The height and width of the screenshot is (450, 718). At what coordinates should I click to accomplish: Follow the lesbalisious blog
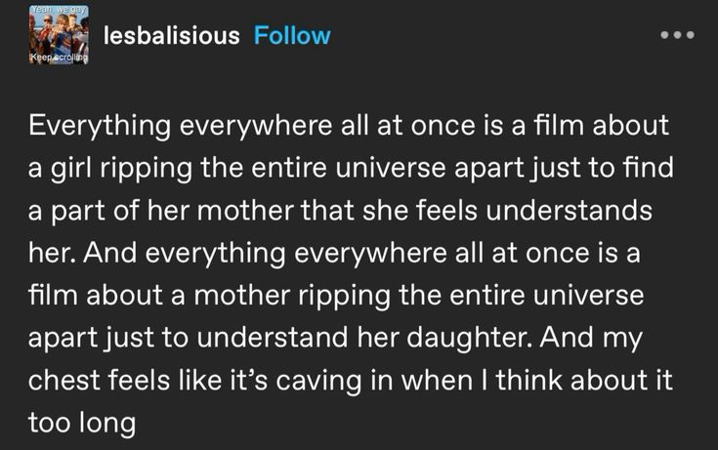[291, 36]
